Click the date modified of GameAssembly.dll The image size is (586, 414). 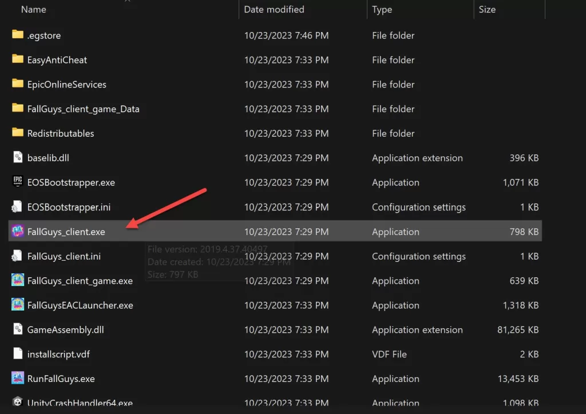click(x=286, y=329)
